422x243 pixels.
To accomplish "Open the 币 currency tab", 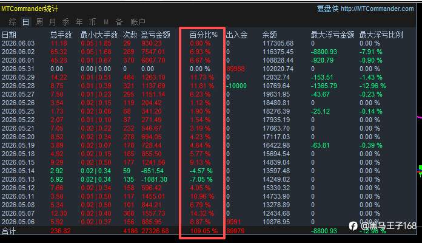I will coord(92,22).
